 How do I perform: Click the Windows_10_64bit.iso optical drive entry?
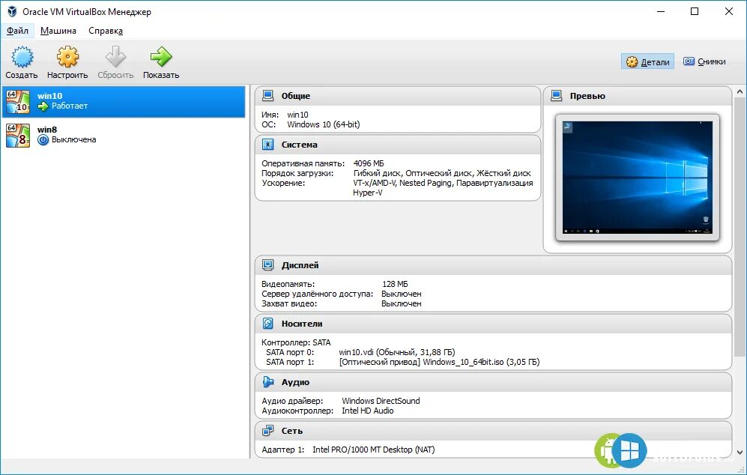click(x=439, y=362)
